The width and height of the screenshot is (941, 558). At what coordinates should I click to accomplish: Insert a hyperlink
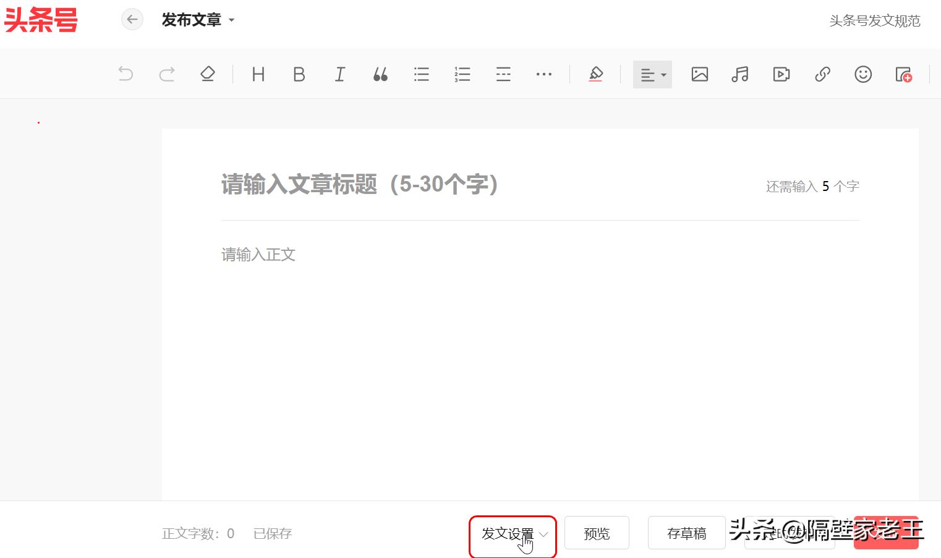[x=822, y=74]
